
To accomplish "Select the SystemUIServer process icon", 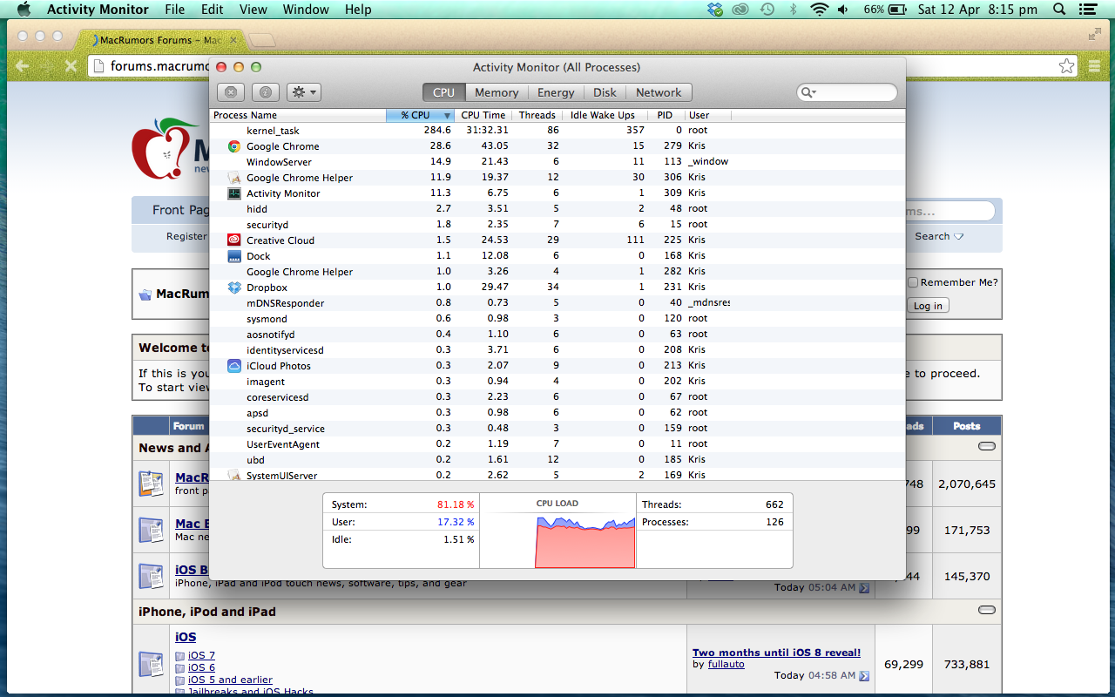I will point(234,476).
